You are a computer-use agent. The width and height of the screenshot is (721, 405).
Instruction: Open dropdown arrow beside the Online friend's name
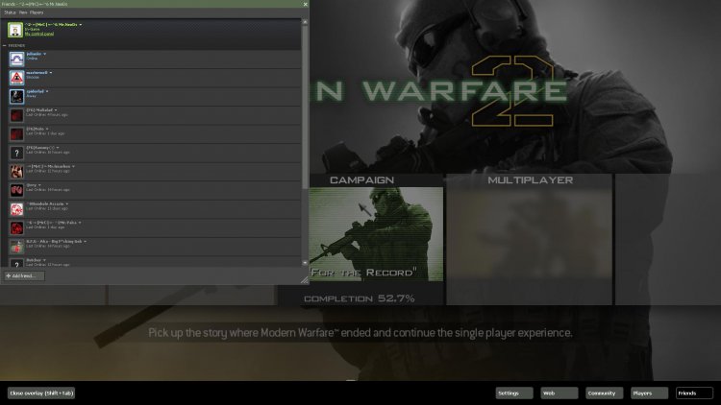(44, 54)
